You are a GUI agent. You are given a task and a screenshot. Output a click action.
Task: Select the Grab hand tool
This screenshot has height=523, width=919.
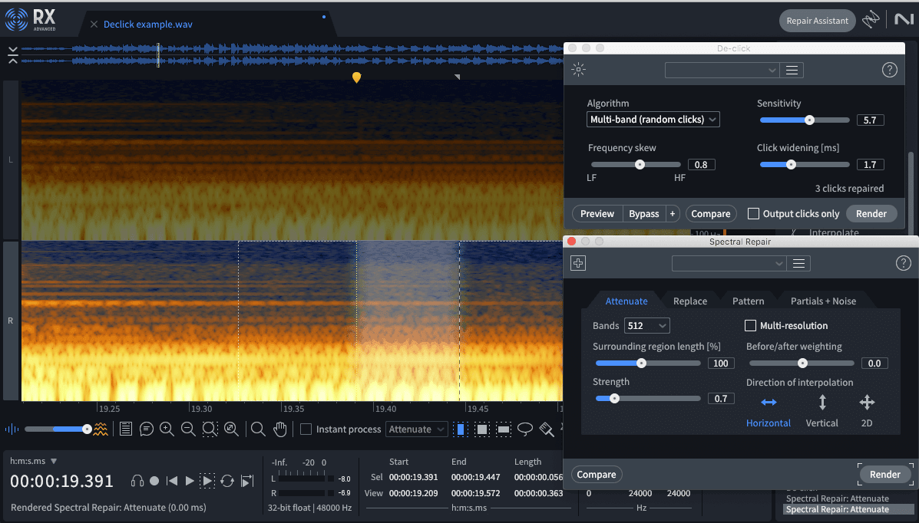[280, 429]
